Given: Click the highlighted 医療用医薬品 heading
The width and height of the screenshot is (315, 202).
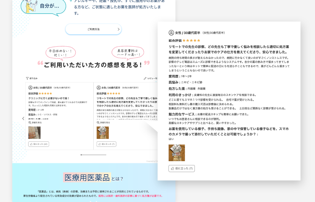Looking at the screenshot, I should (x=86, y=177).
